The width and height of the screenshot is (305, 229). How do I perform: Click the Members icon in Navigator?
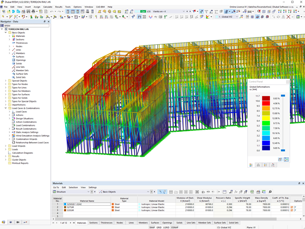pos(14,53)
